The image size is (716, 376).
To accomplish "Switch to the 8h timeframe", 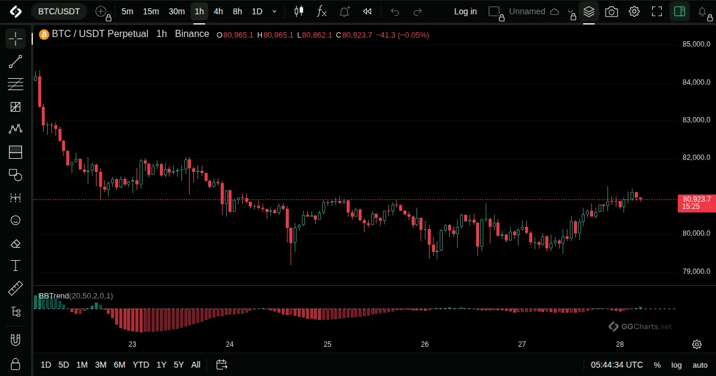I will (x=237, y=11).
